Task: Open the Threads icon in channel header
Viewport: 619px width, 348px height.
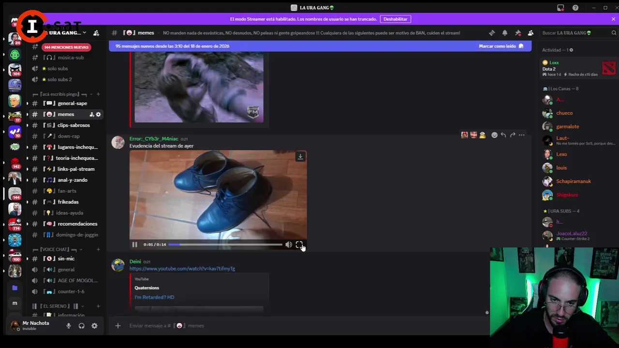Action: pyautogui.click(x=492, y=33)
